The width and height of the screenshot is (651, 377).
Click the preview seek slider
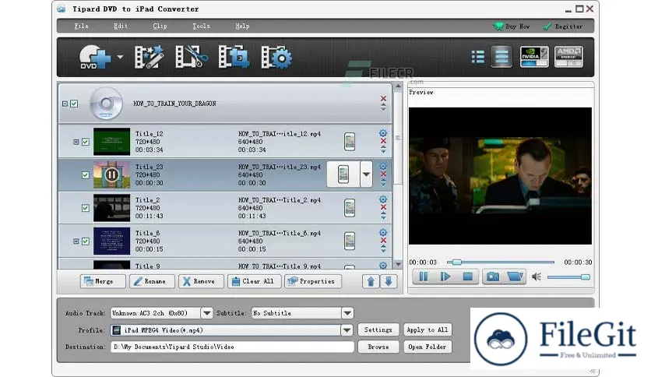(x=501, y=262)
